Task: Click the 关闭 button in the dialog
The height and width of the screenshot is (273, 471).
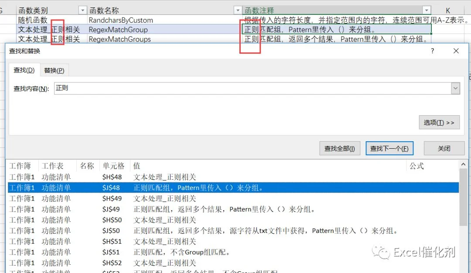Action: pyautogui.click(x=444, y=148)
